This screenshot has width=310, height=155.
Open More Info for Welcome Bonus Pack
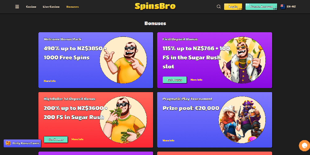(x=50, y=81)
